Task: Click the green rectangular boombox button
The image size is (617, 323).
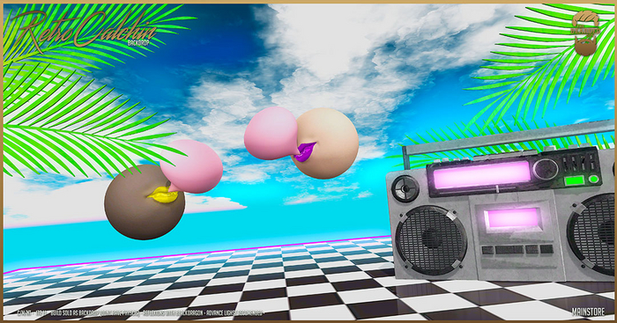Action: (575, 181)
